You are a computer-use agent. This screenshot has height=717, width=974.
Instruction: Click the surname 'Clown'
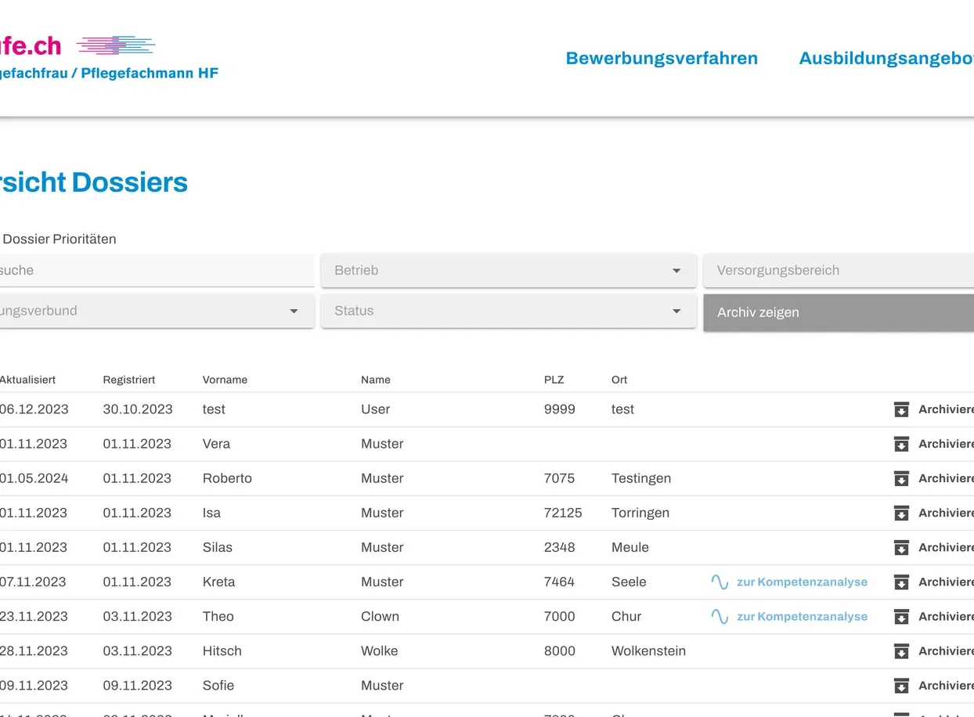click(x=380, y=616)
